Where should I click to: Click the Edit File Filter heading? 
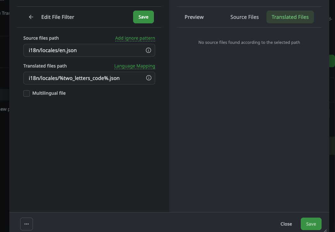point(58,17)
